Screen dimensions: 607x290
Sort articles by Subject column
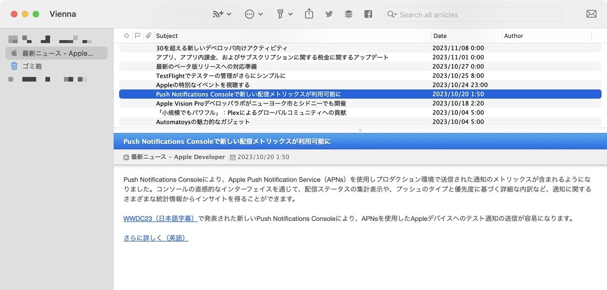pos(293,36)
